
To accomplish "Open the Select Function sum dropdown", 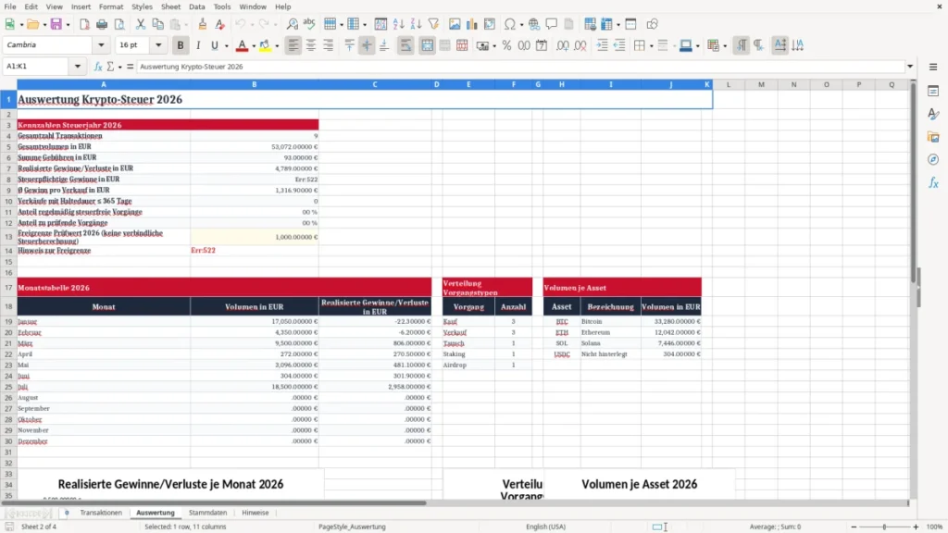I will (x=119, y=67).
